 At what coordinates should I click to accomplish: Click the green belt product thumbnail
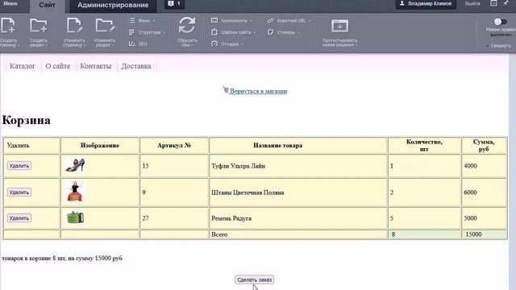point(75,217)
